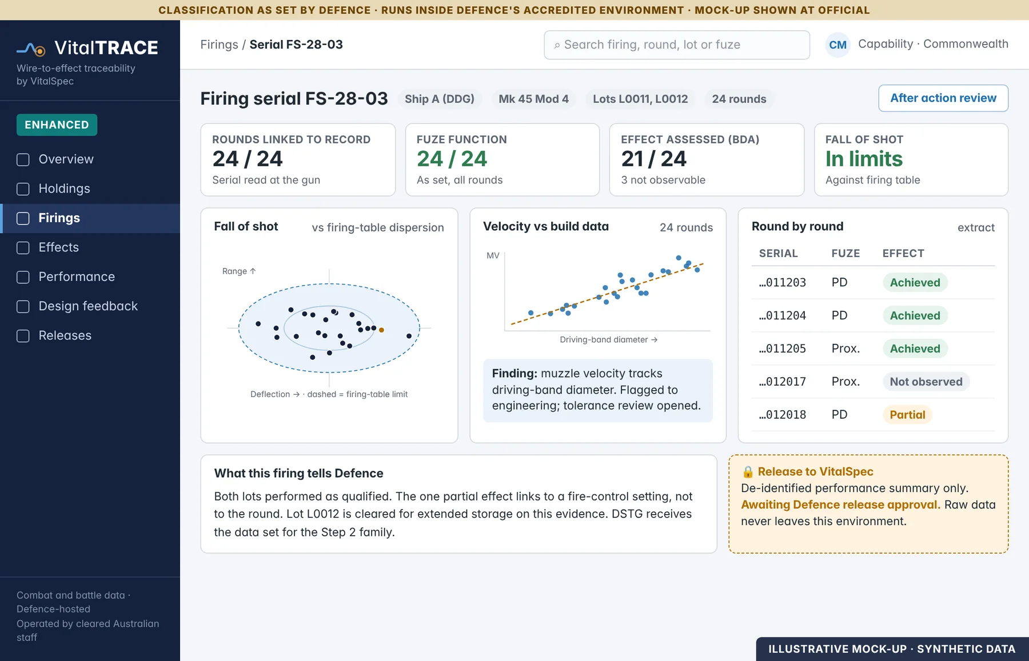The height and width of the screenshot is (661, 1029).
Task: Click Capability · Commonwealth account label
Action: point(933,45)
